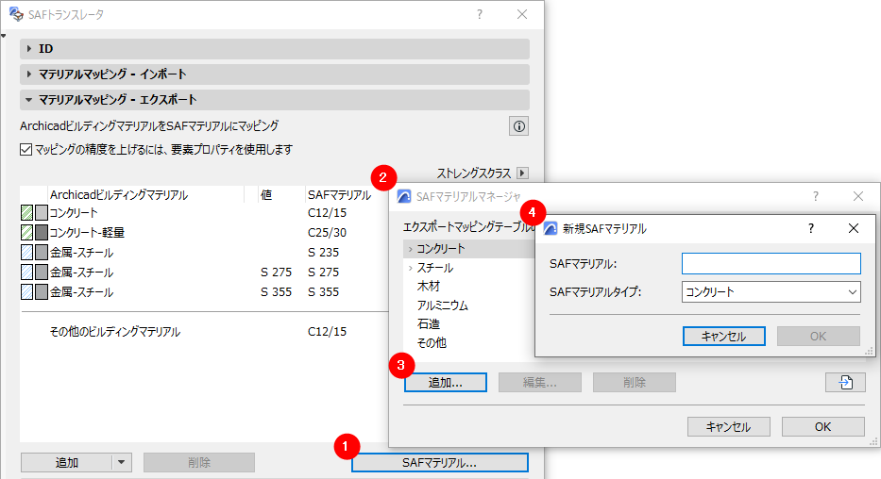This screenshot has width=881, height=479.
Task: Open the ストレングスクラス arrow menu
Action: 522,173
